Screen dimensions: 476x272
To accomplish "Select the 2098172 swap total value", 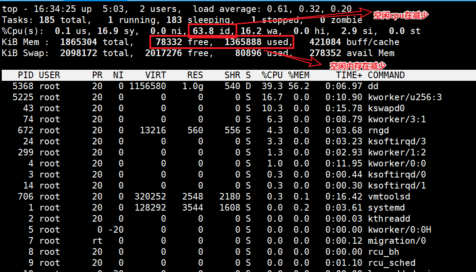I will [x=79, y=53].
